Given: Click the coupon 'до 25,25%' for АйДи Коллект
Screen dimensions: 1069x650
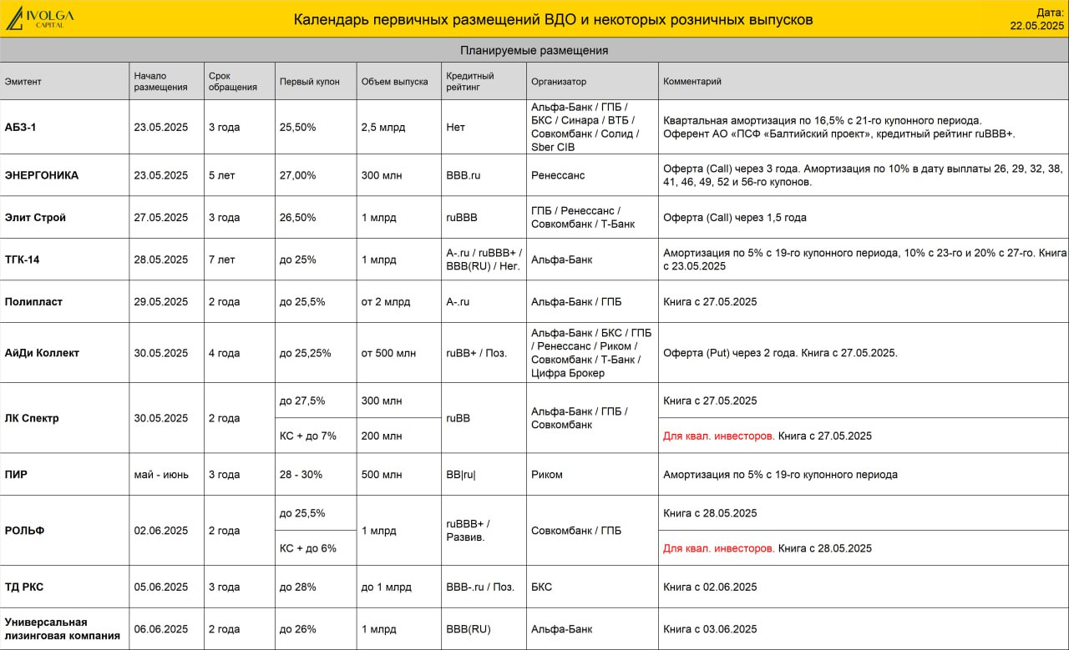Looking at the screenshot, I should click(305, 353).
